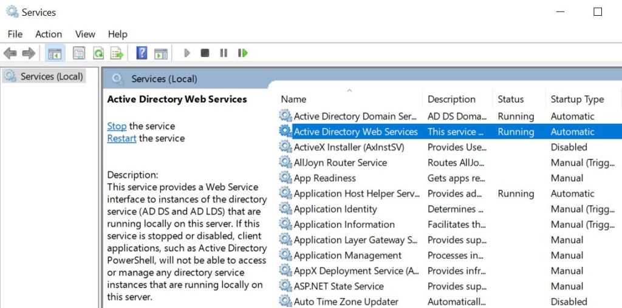
Task: Click the Back arrow in toolbar
Action: tap(10, 53)
